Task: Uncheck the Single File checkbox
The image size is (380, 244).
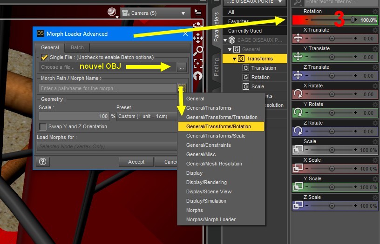Action: 44,57
